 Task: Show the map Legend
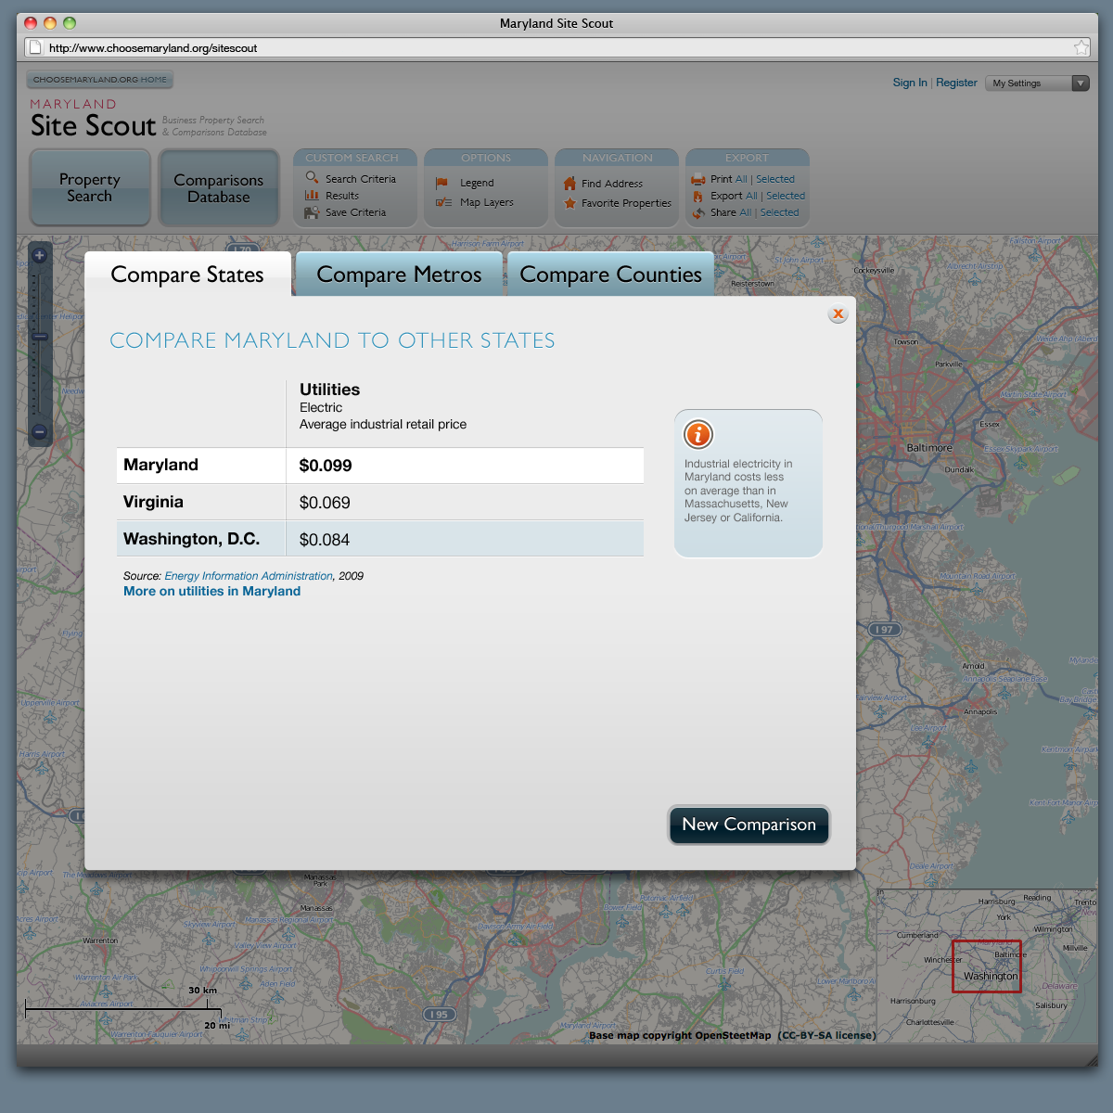(x=477, y=183)
